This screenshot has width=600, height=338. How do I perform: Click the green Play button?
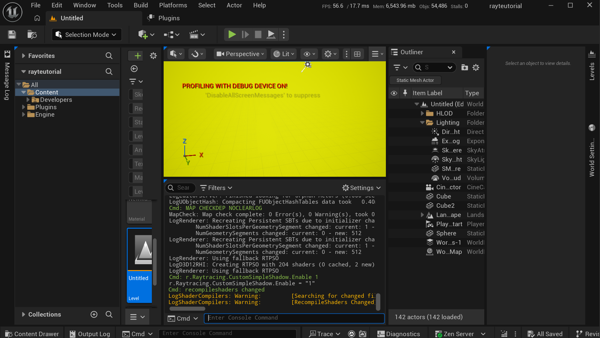tap(232, 35)
